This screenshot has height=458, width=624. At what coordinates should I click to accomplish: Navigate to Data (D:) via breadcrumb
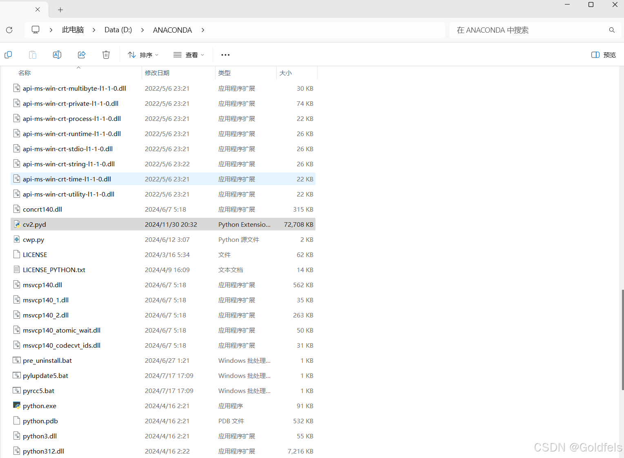point(118,29)
